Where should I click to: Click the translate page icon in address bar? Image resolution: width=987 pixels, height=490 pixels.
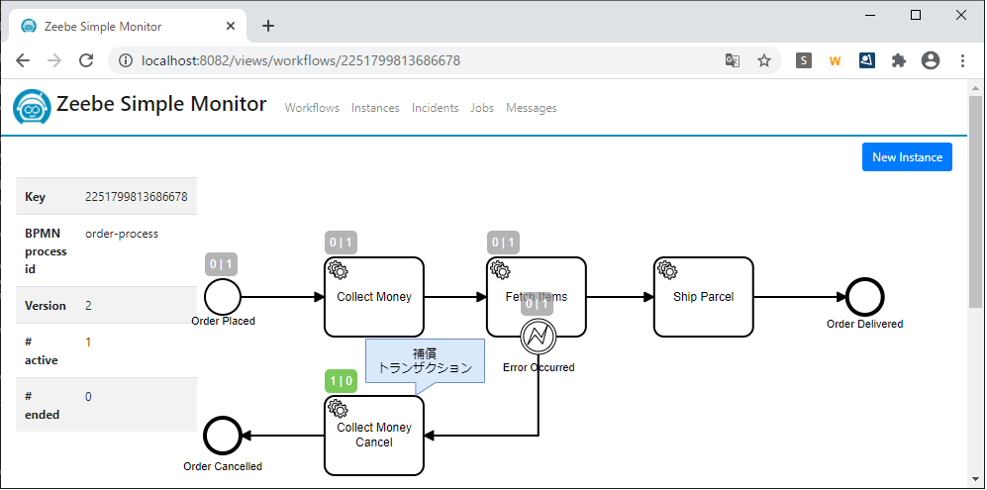(x=732, y=60)
